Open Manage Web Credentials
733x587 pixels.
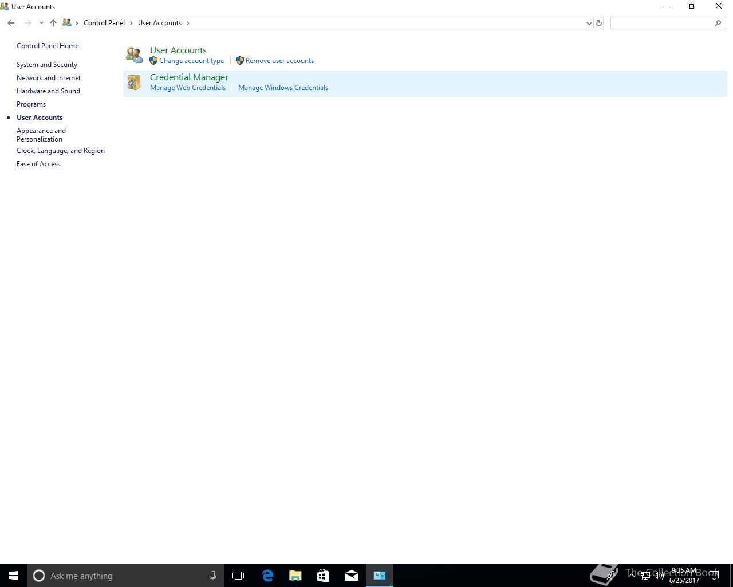point(188,88)
